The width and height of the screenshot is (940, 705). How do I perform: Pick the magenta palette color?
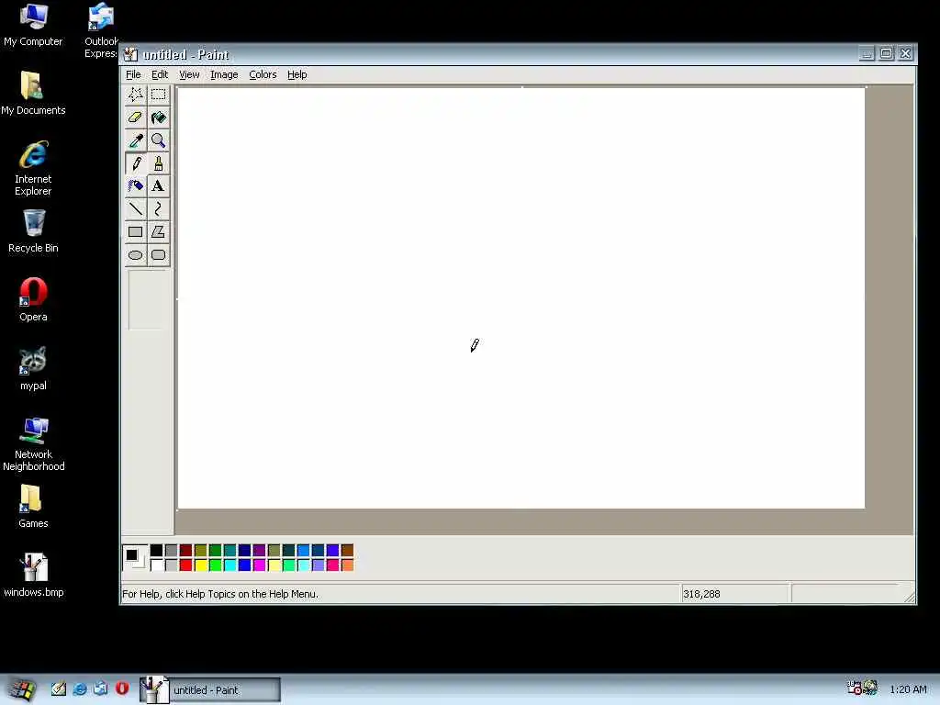[259, 565]
